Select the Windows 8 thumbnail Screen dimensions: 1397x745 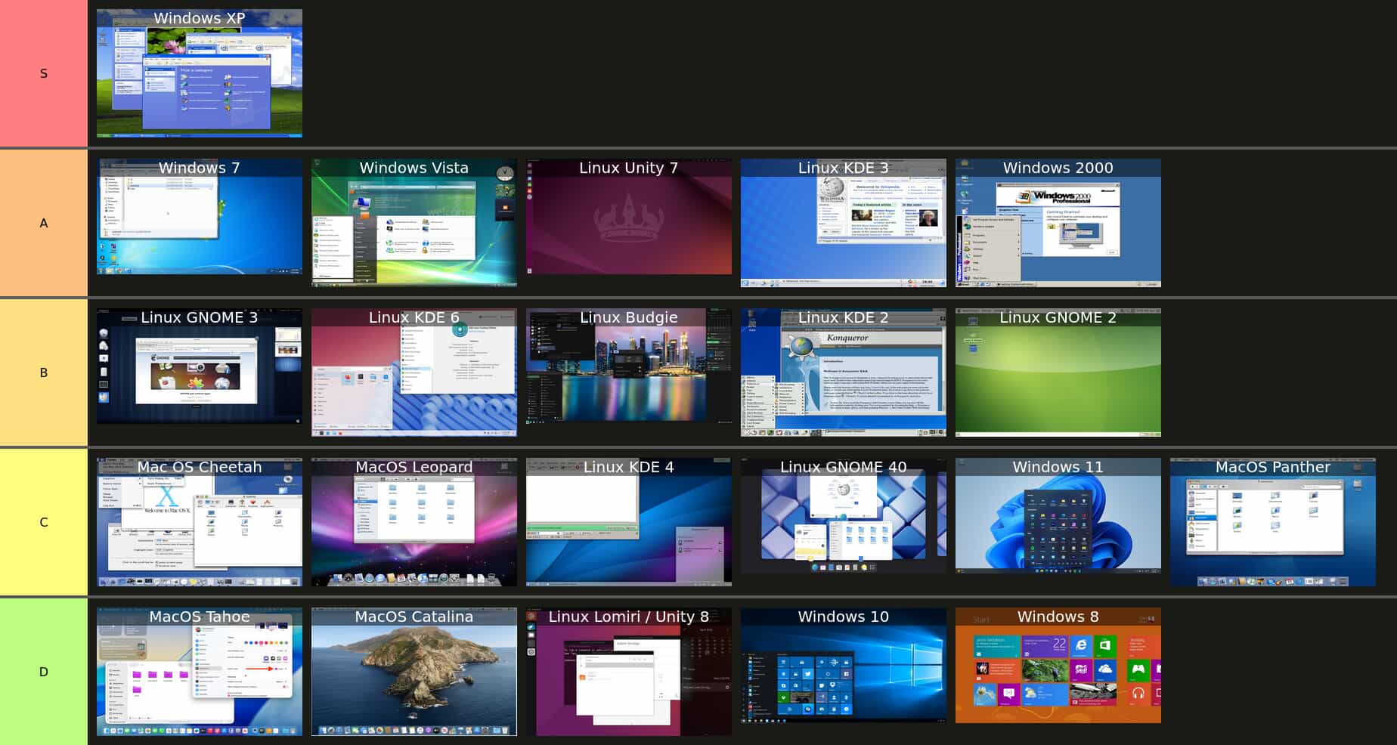pos(1058,665)
